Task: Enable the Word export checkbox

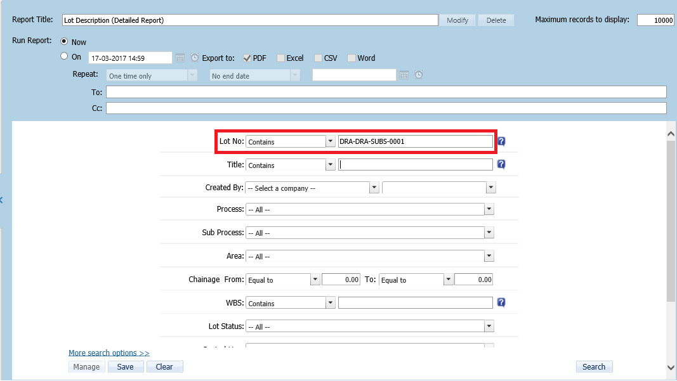Action: (x=352, y=58)
